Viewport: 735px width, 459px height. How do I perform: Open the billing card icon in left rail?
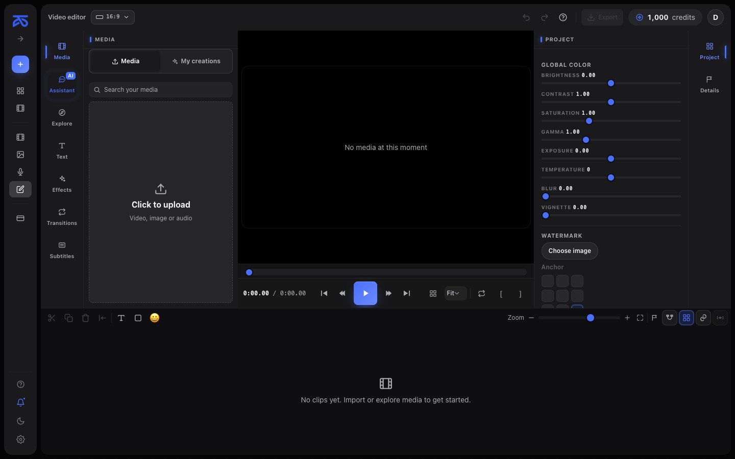point(20,218)
